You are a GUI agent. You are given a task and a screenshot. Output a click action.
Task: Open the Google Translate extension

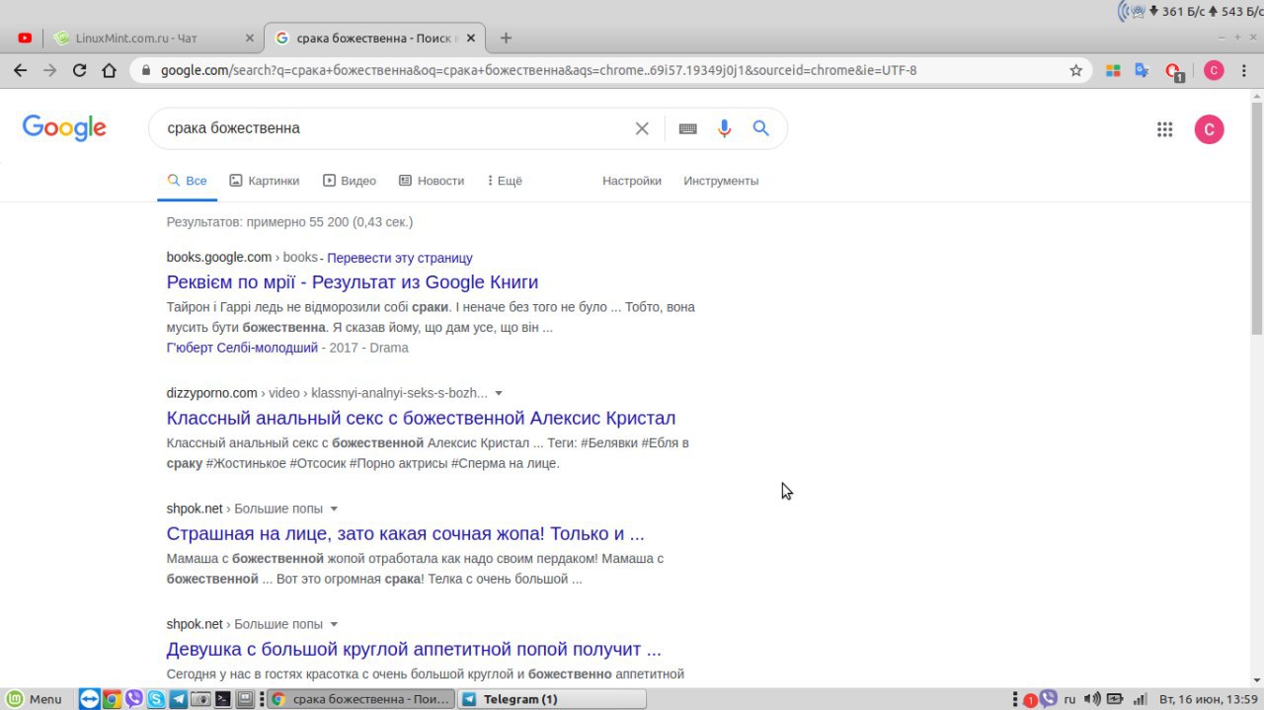1143,70
